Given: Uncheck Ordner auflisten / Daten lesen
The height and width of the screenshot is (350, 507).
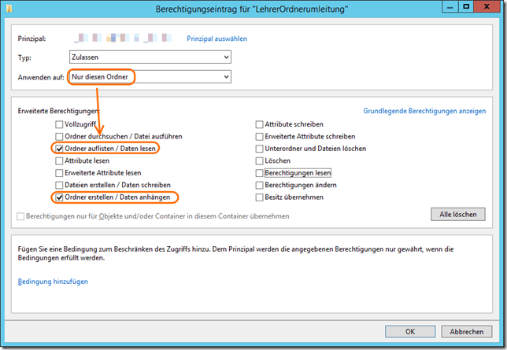Looking at the screenshot, I should (x=60, y=149).
